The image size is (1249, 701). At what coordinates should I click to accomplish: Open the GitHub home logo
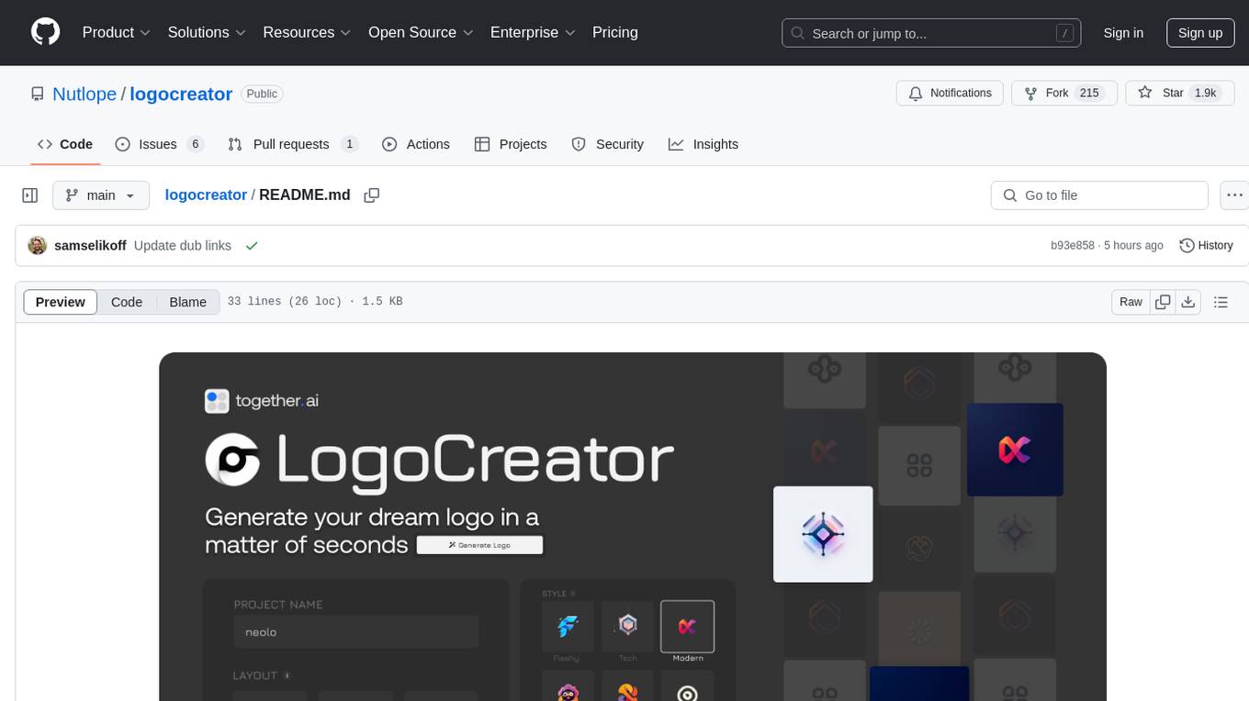point(45,32)
